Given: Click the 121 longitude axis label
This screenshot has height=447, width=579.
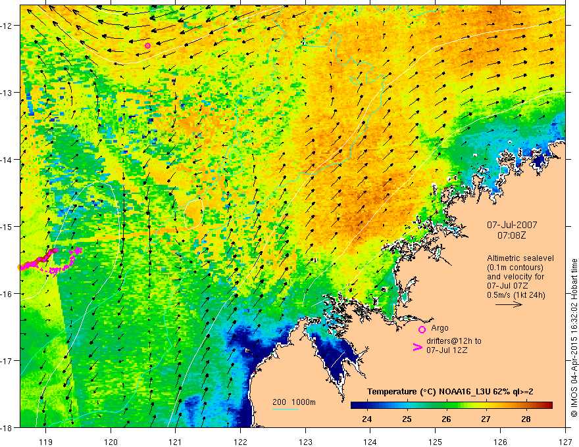Looking at the screenshot, I should (x=176, y=442).
